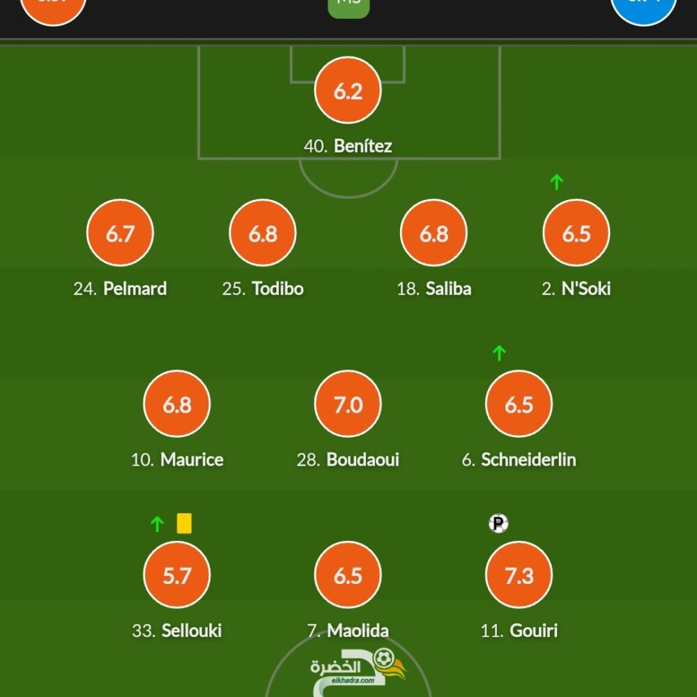Open Saliba's 6.8 rating badge
This screenshot has width=697, height=697.
(434, 233)
